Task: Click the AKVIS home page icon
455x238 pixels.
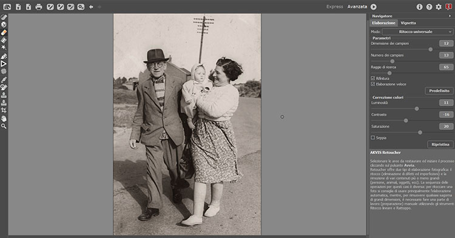Action: 7,7
